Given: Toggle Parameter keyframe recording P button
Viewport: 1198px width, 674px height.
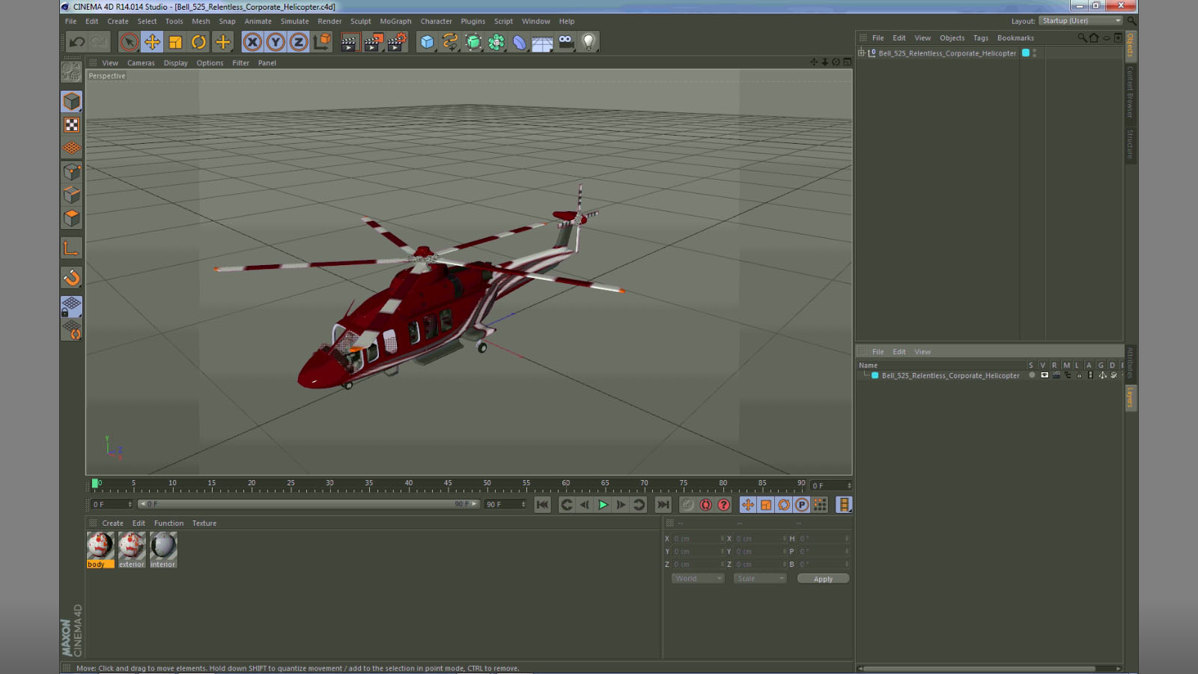Looking at the screenshot, I should pyautogui.click(x=802, y=505).
